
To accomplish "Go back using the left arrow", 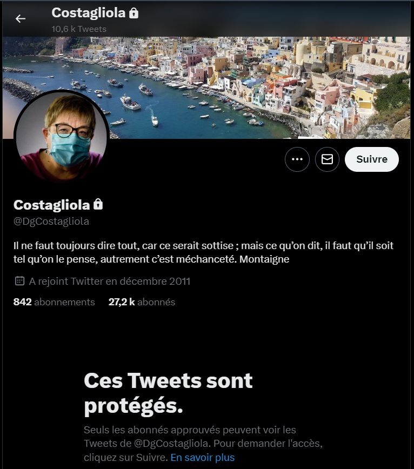I will [x=21, y=18].
